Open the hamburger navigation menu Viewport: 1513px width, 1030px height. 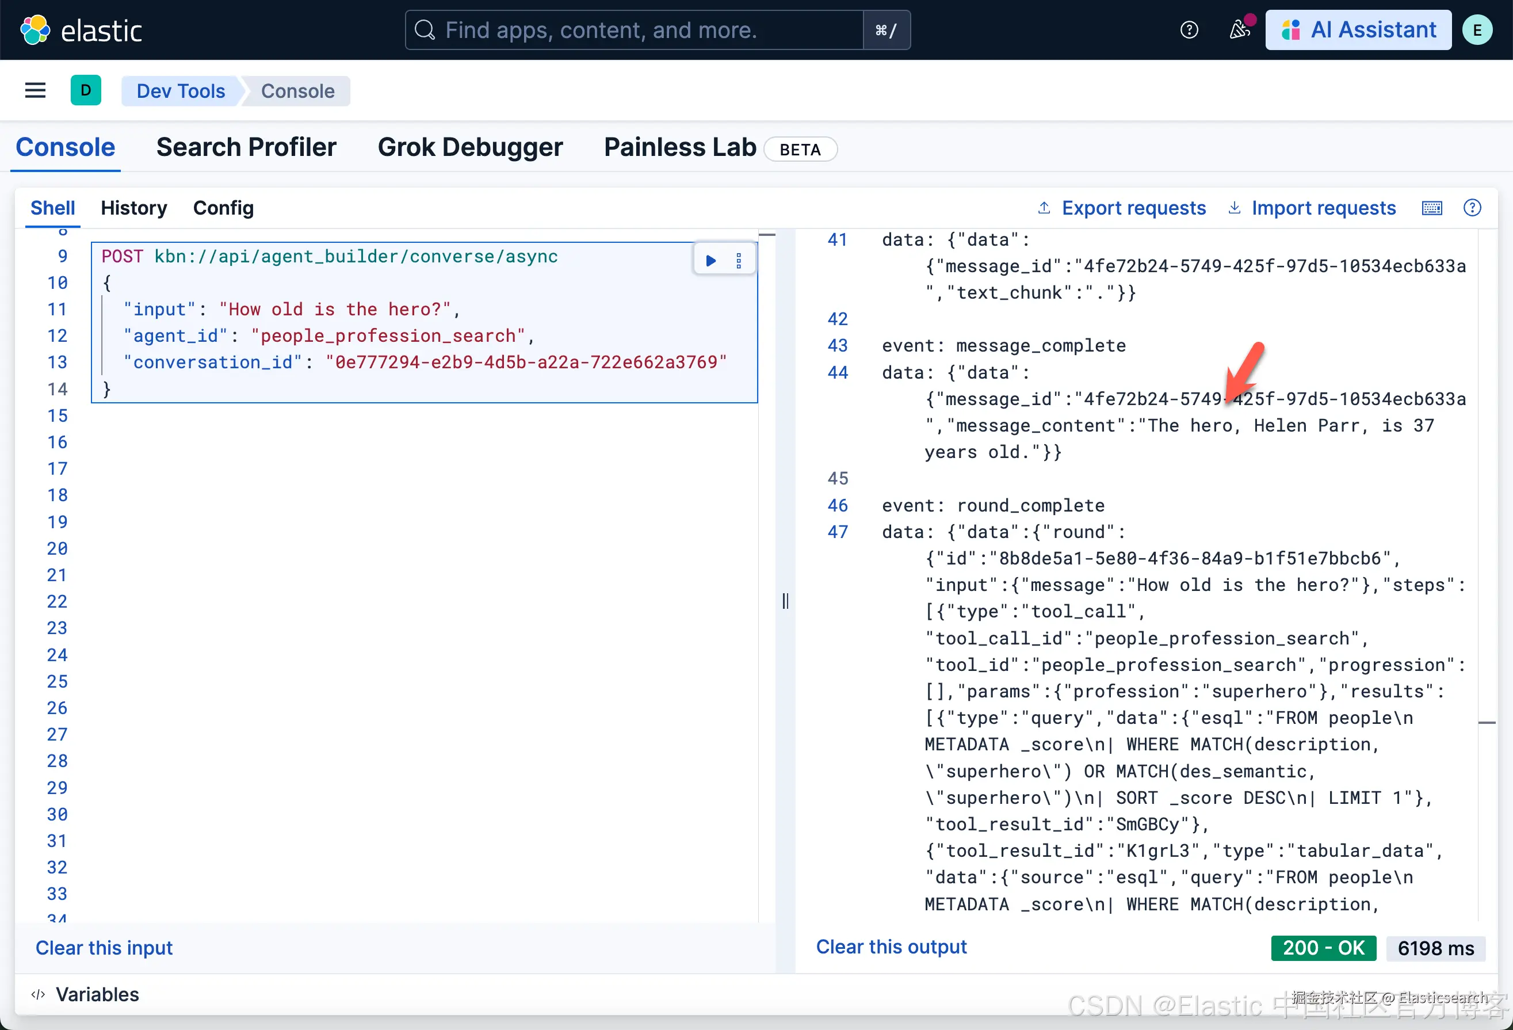[35, 90]
